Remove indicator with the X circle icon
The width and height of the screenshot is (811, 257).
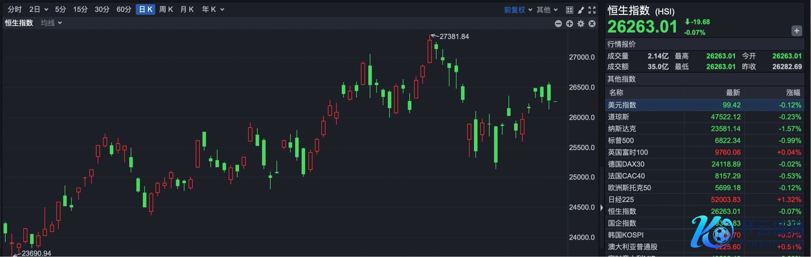(592, 24)
